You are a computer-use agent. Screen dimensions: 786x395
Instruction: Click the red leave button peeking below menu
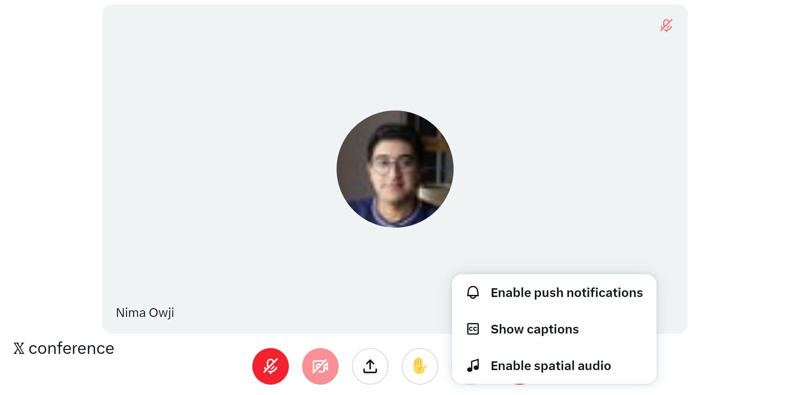coord(520,385)
